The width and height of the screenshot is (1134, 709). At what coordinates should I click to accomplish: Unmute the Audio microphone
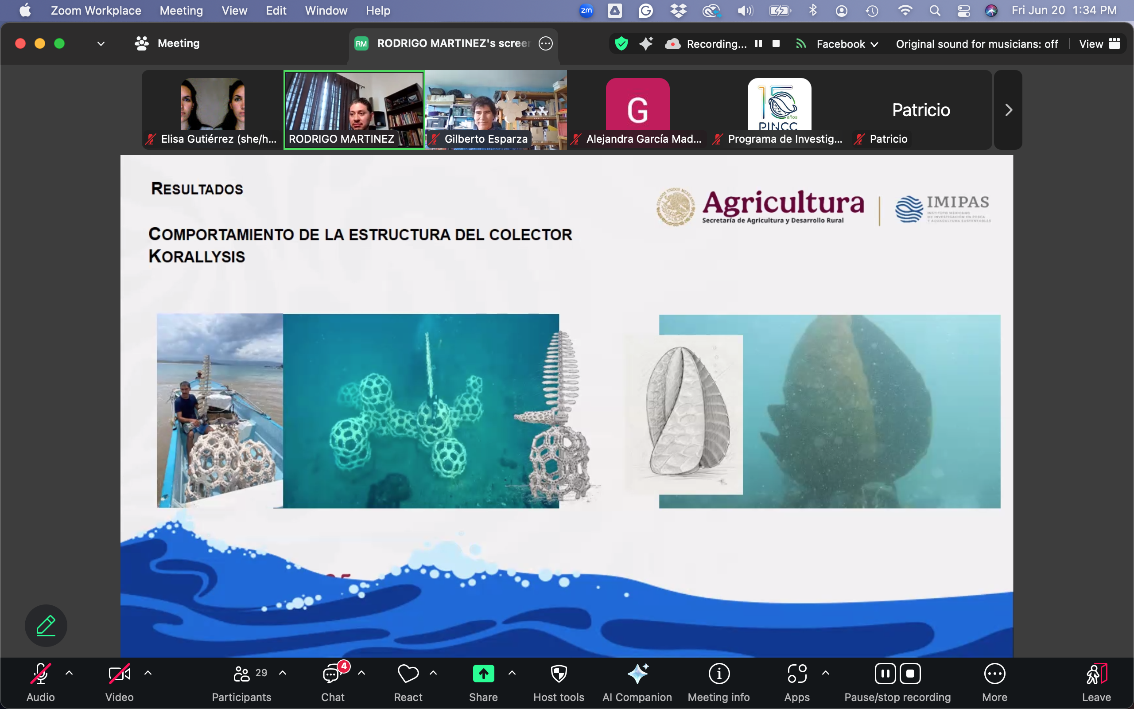pos(40,674)
